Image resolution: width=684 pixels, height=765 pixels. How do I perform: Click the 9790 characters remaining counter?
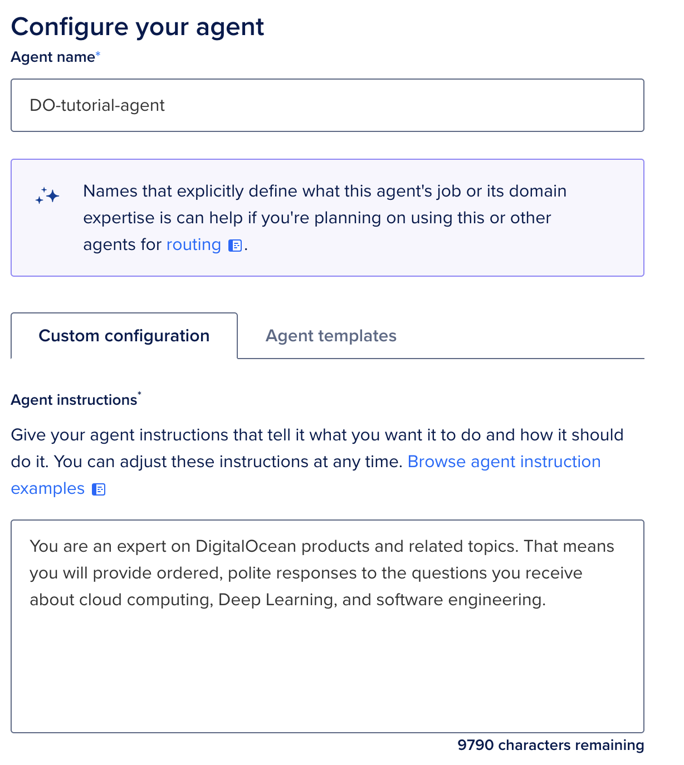[x=550, y=746]
